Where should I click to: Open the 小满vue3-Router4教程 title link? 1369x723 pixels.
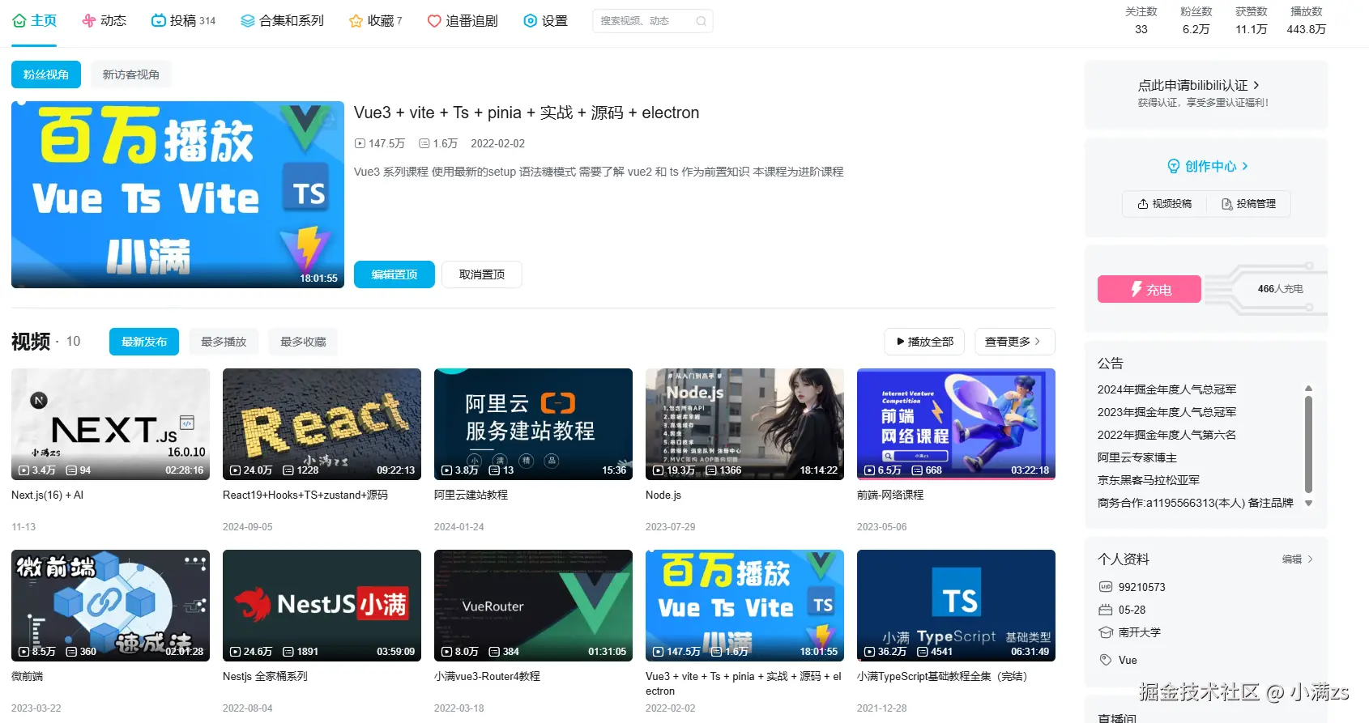point(487,676)
